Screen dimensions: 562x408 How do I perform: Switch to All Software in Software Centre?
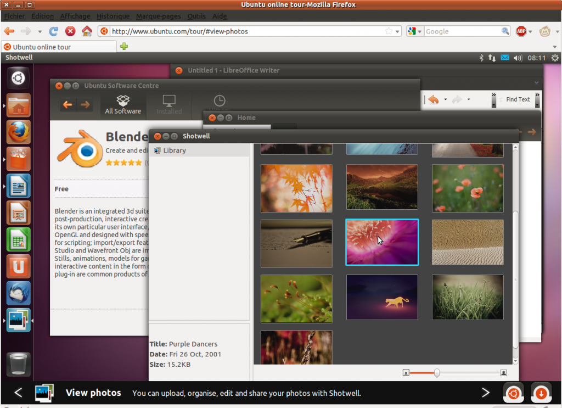[x=123, y=105]
